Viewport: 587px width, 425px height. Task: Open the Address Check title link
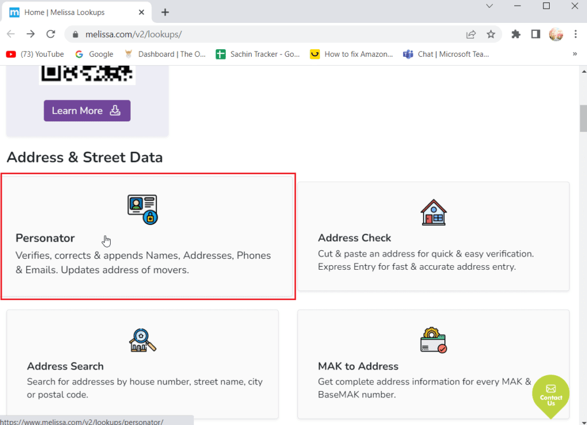pyautogui.click(x=354, y=238)
